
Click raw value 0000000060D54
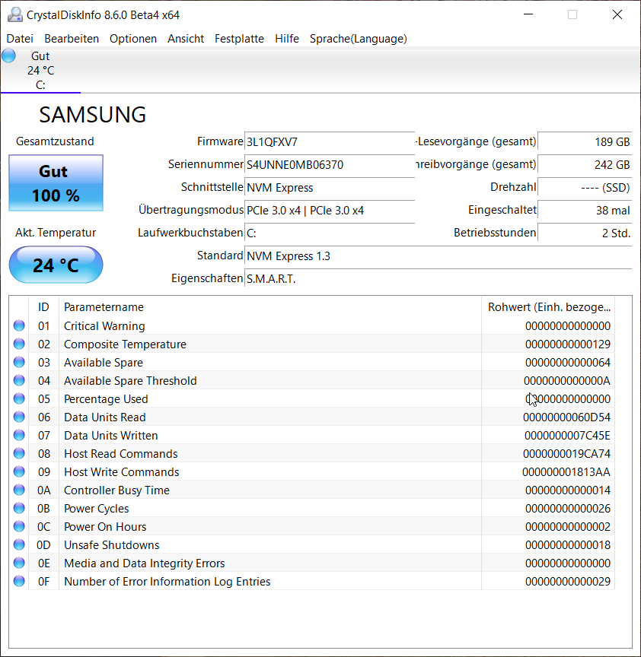pyautogui.click(x=566, y=417)
